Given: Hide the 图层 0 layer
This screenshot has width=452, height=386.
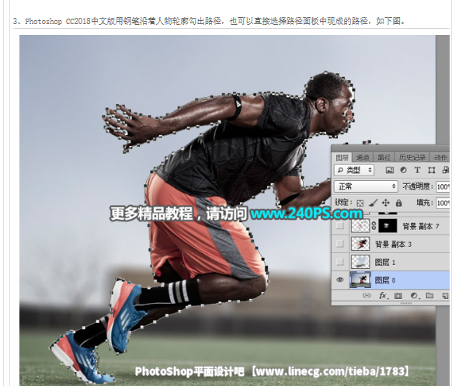Looking at the screenshot, I should tap(340, 280).
